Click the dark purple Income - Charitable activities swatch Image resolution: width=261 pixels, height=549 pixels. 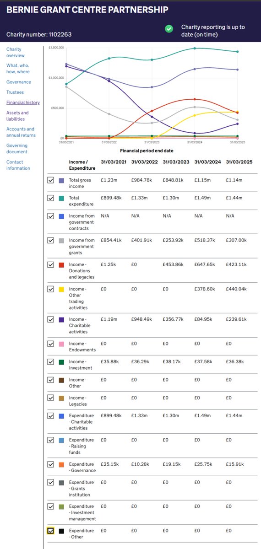pos(61,319)
